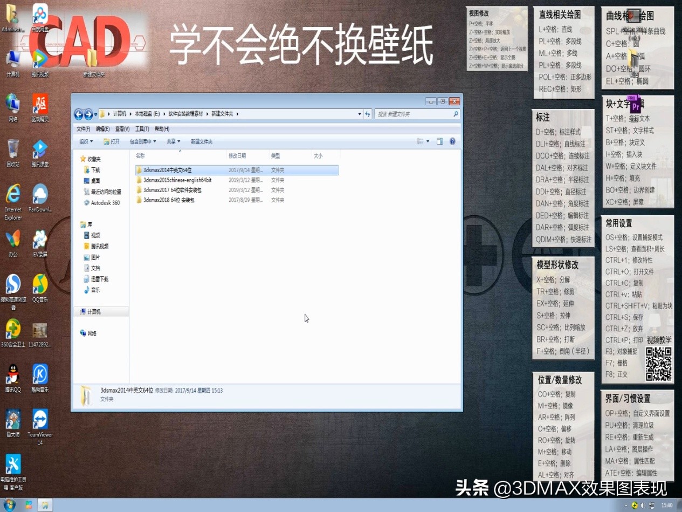The width and height of the screenshot is (682, 512).
Task: Open the 工具(T) menu
Action: pyautogui.click(x=142, y=129)
